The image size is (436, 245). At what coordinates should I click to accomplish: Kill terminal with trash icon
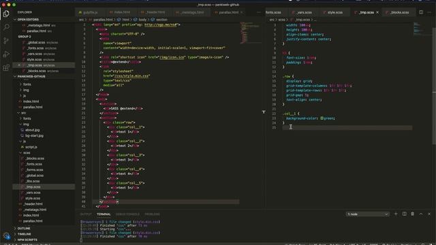[x=413, y=214]
